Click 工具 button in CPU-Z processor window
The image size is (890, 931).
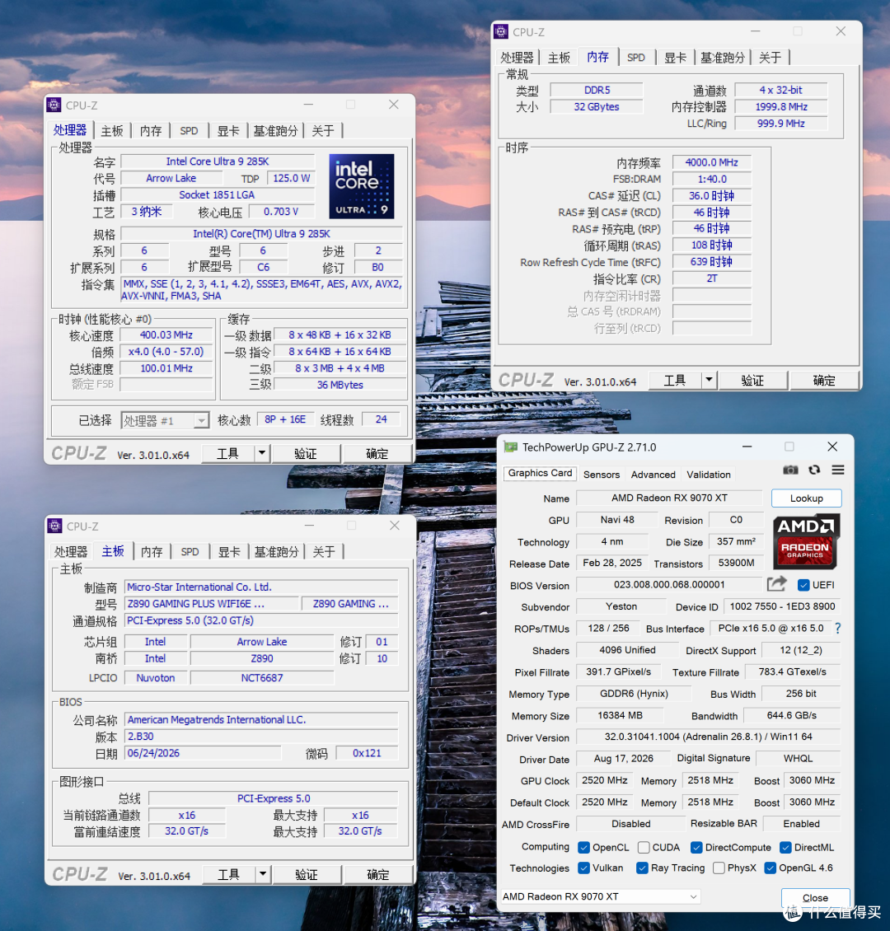(x=228, y=454)
